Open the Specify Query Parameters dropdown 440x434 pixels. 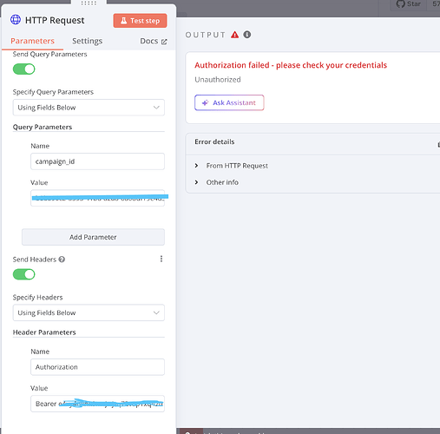[x=89, y=108]
